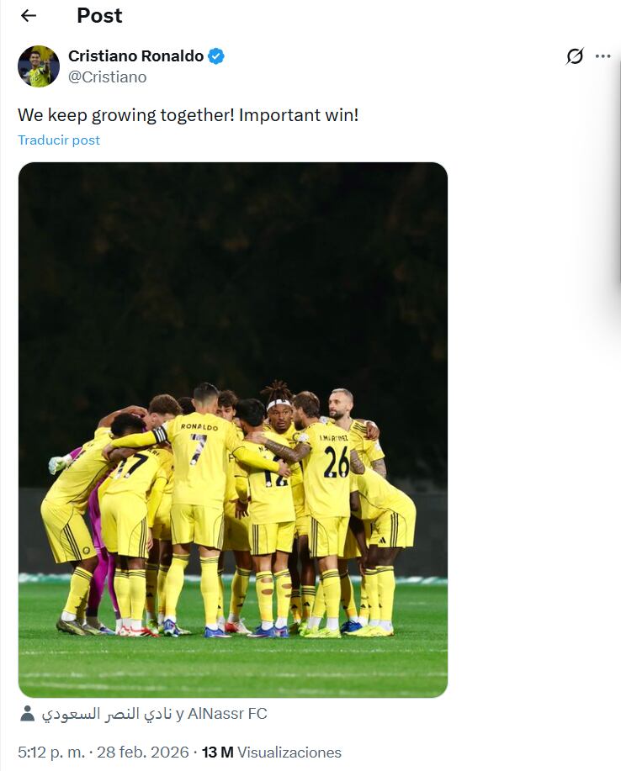This screenshot has height=771, width=621.
Task: Click the @Cristiano handle
Action: click(107, 77)
